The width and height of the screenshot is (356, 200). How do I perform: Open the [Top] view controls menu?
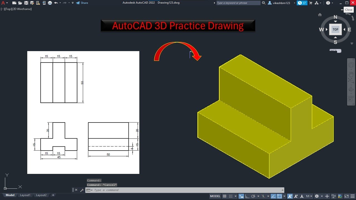click(8, 9)
